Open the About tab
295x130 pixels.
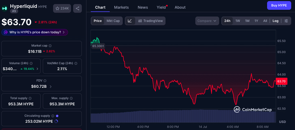(x=180, y=7)
